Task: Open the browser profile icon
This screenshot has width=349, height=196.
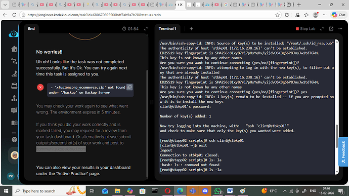Action: [x=316, y=15]
